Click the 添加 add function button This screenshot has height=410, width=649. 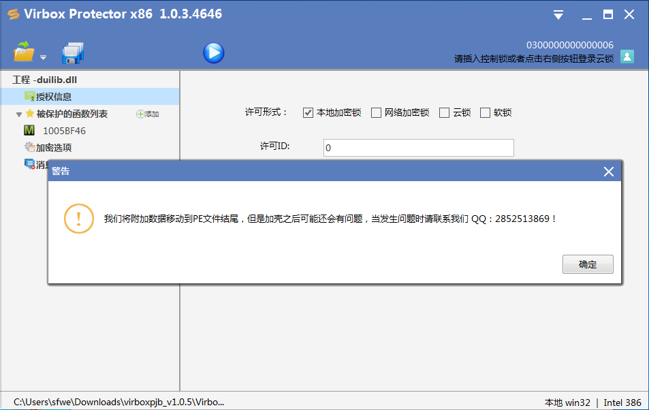pyautogui.click(x=148, y=114)
